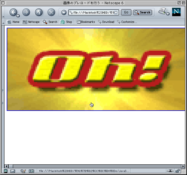Click the On! image link
The height and width of the screenshot is (175, 187).
96,69
